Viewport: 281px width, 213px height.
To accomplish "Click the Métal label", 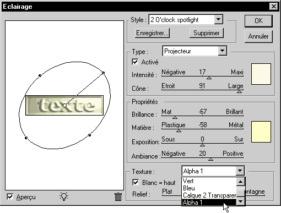I will click(x=236, y=125).
